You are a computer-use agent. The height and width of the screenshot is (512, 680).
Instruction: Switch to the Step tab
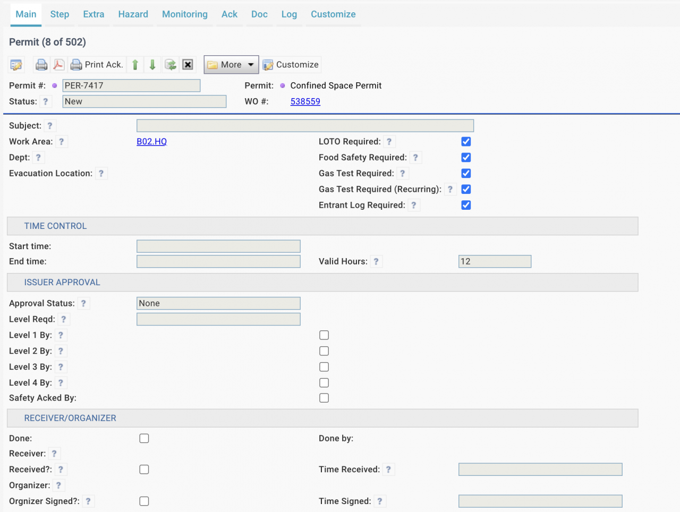[59, 14]
